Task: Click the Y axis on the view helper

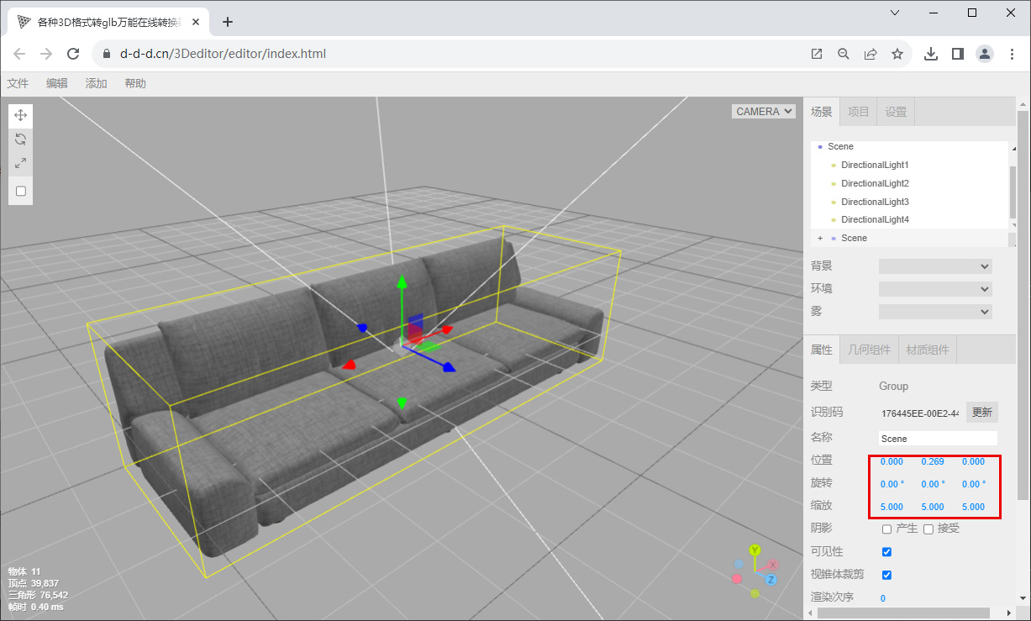Action: coord(755,550)
